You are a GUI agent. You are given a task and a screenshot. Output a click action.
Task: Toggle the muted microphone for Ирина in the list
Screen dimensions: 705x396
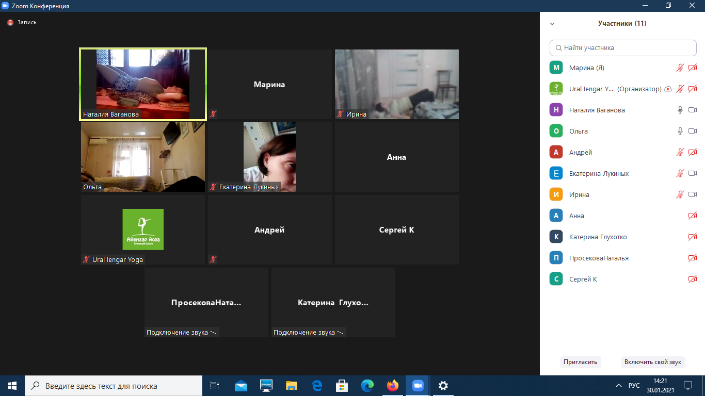click(680, 194)
